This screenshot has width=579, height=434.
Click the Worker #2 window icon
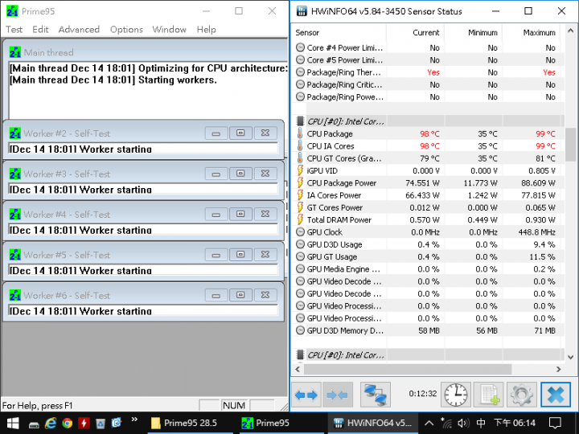[15, 133]
